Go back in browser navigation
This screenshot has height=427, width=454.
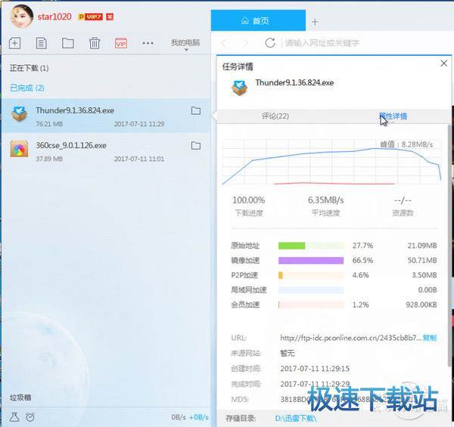tap(224, 43)
